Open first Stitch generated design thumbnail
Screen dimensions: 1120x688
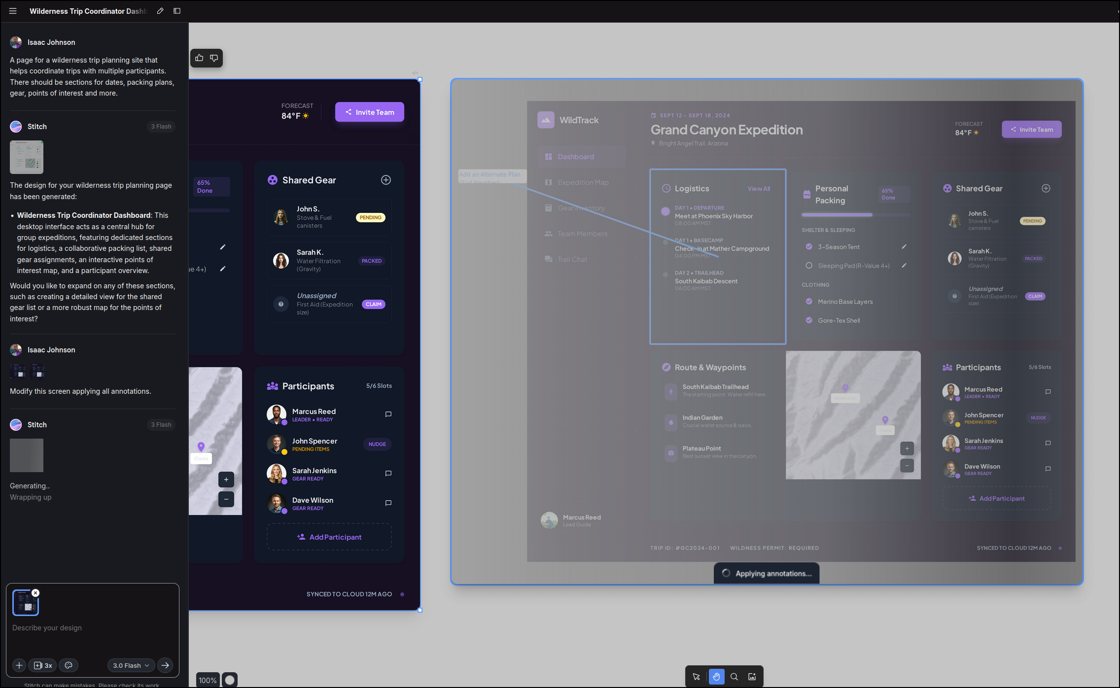(27, 157)
